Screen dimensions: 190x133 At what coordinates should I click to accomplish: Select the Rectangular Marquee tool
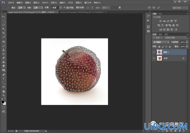tap(4, 21)
